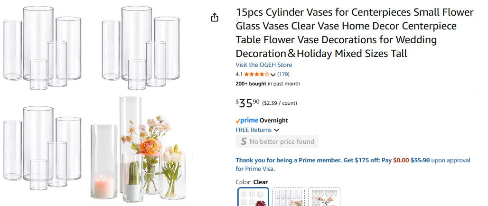
Task: Click the star rating icons
Action: pos(257,74)
